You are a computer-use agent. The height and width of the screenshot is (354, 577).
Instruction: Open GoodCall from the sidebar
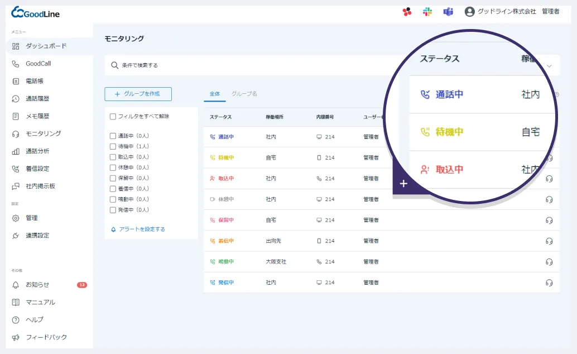(38, 64)
